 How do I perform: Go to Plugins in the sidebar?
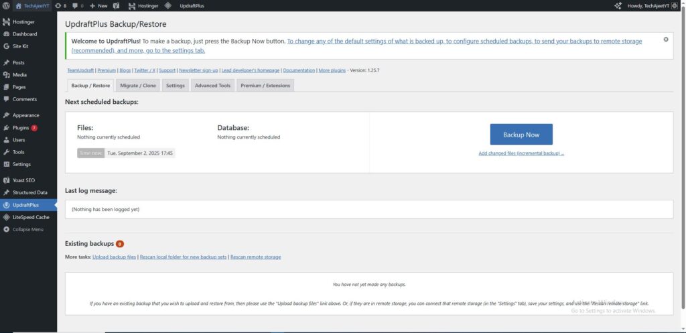tap(21, 127)
